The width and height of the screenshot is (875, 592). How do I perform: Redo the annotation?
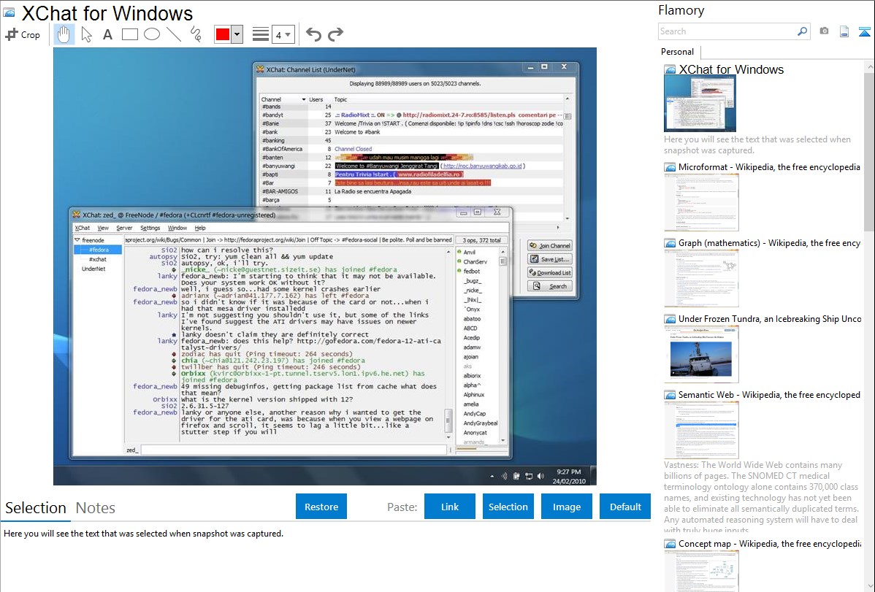coord(335,34)
